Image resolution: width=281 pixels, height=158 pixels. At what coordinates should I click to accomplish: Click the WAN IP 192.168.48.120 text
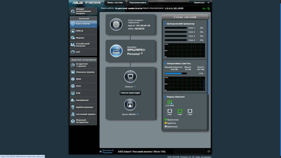pos(143,26)
